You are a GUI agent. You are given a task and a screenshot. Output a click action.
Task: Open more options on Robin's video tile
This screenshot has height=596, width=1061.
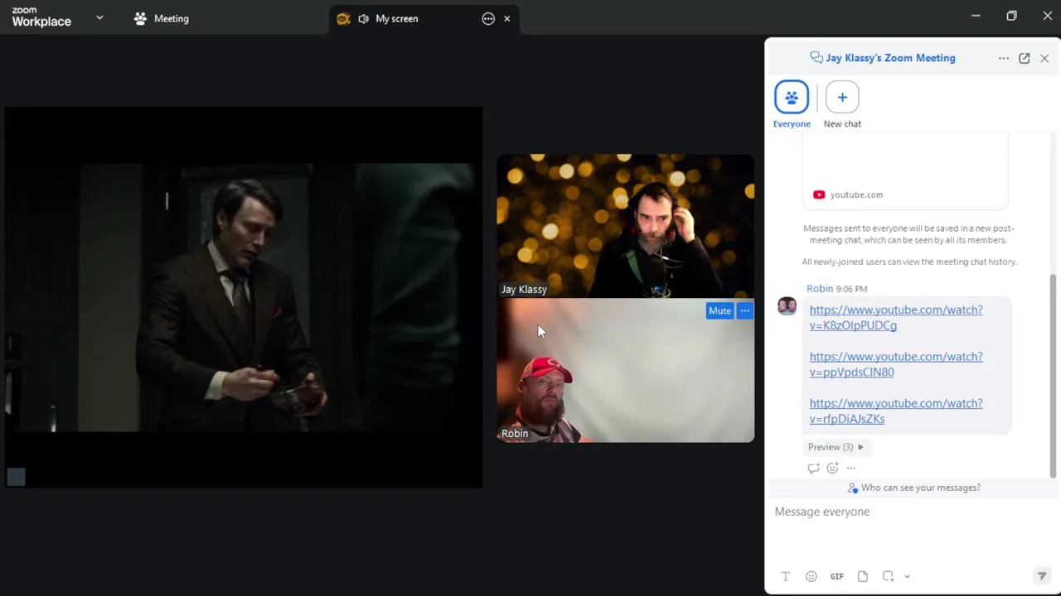(x=744, y=311)
